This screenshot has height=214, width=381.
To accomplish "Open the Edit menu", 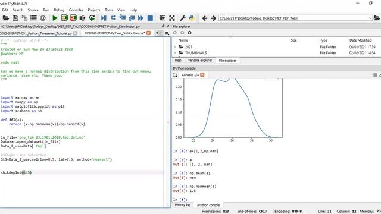I will (5, 10).
